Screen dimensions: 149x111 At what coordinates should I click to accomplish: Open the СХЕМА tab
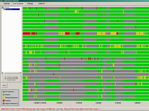pyautogui.click(x=7, y=4)
